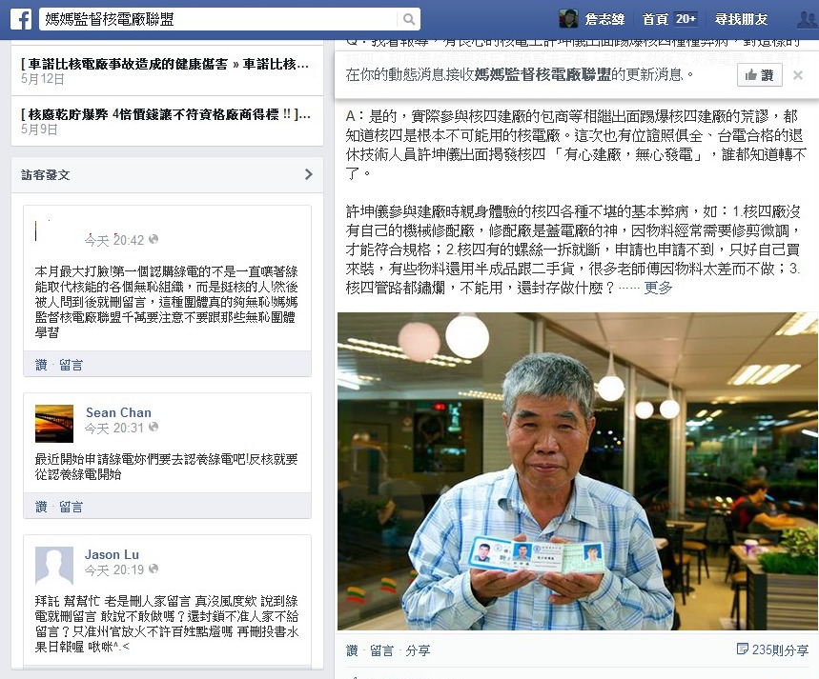
Task: Click the search magnifier icon
Action: tap(409, 19)
